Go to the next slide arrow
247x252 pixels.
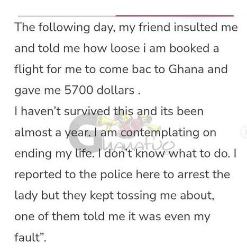tap(244, 132)
